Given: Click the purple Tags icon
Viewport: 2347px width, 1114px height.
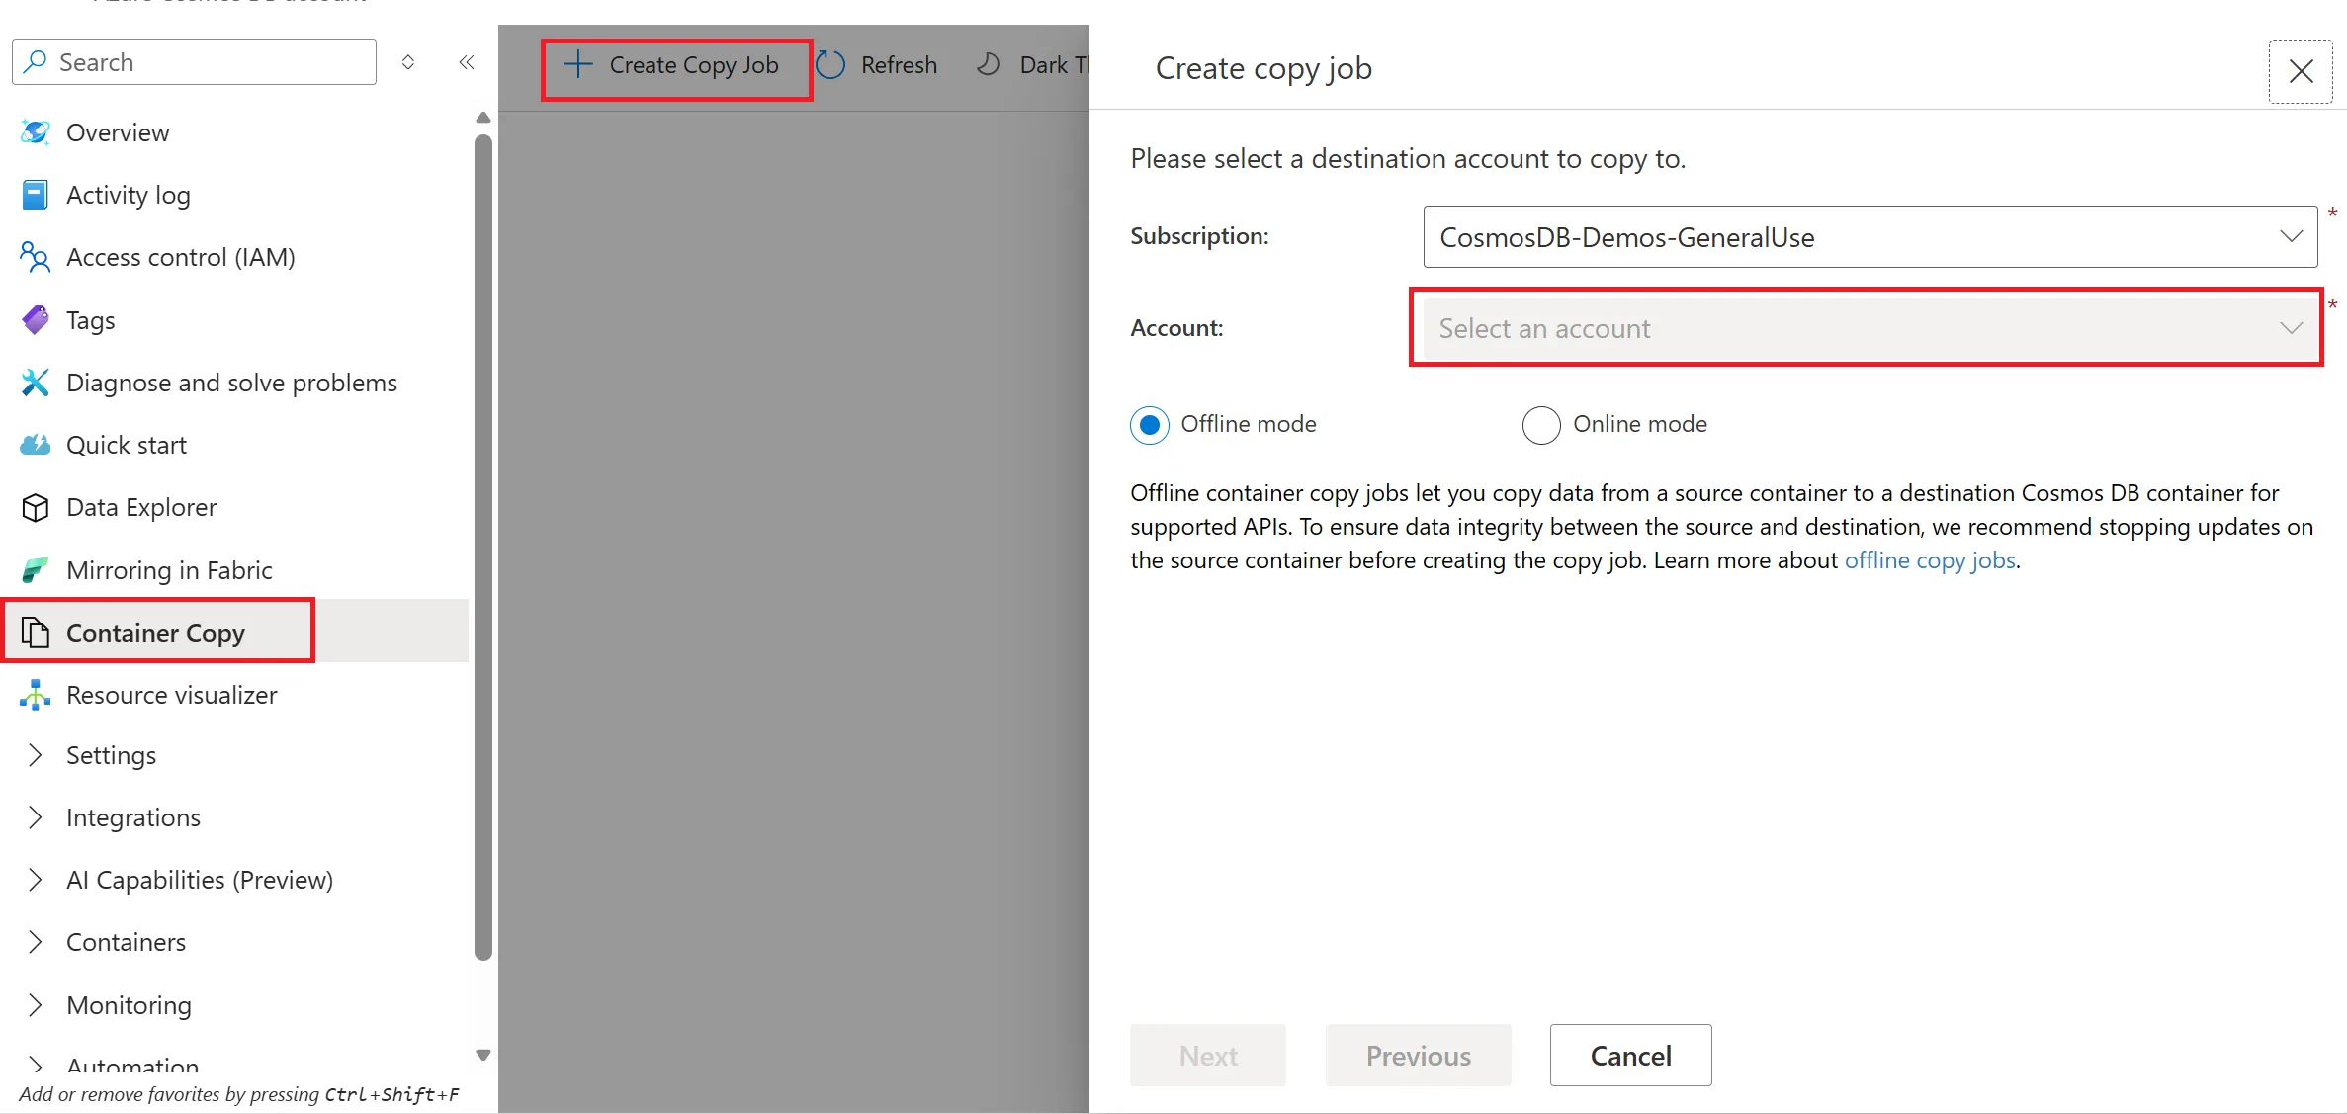Looking at the screenshot, I should pyautogui.click(x=36, y=320).
